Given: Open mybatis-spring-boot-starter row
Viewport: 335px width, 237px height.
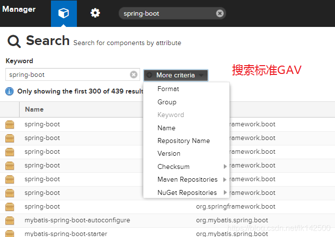Looking at the screenshot, I should 167,233.
